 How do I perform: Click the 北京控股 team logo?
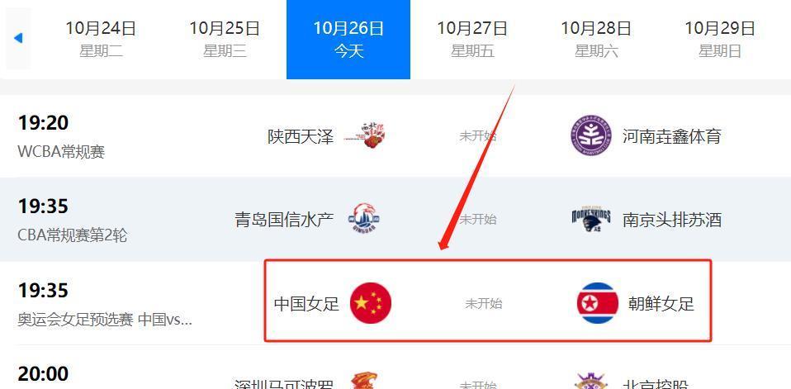click(590, 382)
